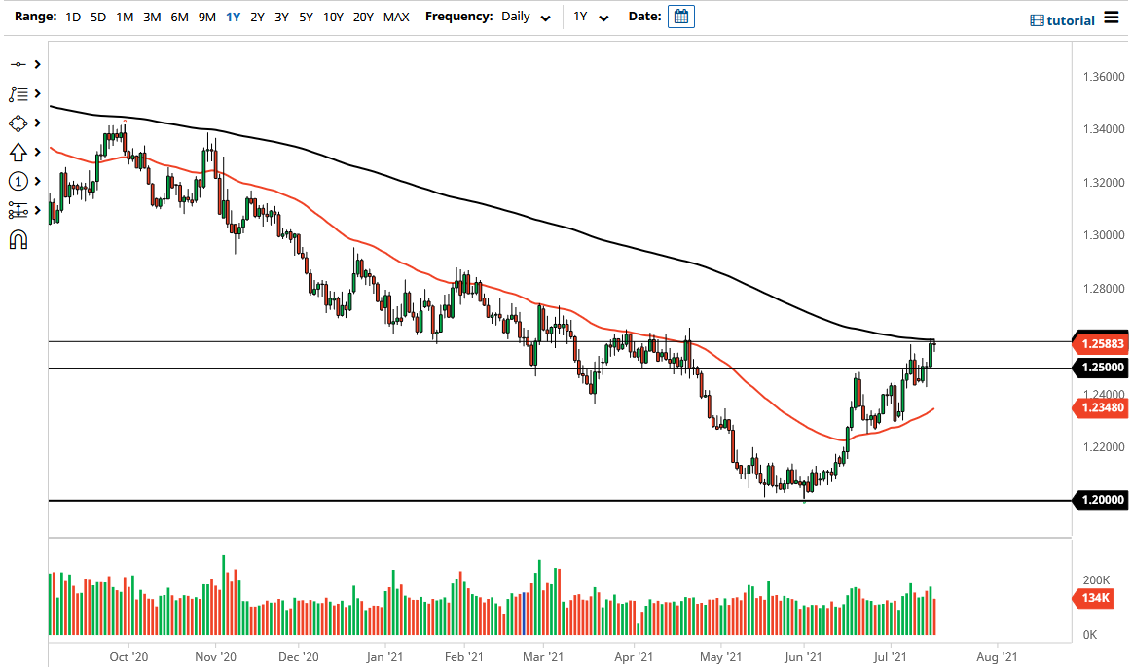Switch range to MAX
Image resolution: width=1132 pixels, height=667 pixels.
[396, 17]
